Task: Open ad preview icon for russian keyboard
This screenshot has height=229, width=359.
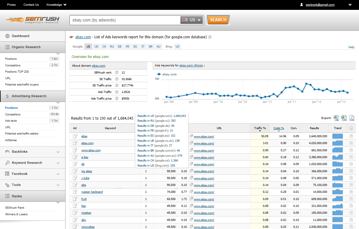Action: click(x=75, y=192)
